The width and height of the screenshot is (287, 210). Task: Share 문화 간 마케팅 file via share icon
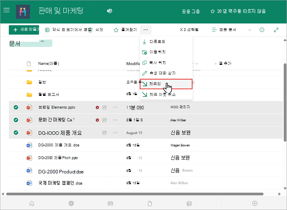point(104,120)
